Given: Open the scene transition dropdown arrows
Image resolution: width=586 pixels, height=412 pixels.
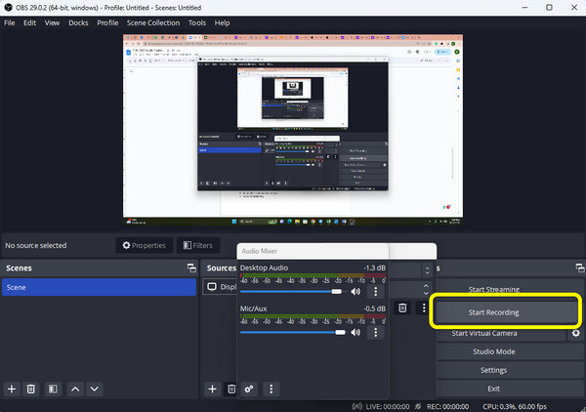Looking at the screenshot, I should [x=427, y=270].
